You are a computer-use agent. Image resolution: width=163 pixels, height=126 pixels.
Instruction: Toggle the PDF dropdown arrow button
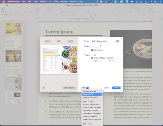point(87,88)
